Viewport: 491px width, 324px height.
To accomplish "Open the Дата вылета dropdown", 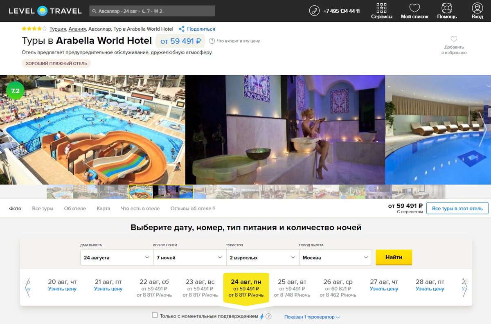I will point(117,258).
